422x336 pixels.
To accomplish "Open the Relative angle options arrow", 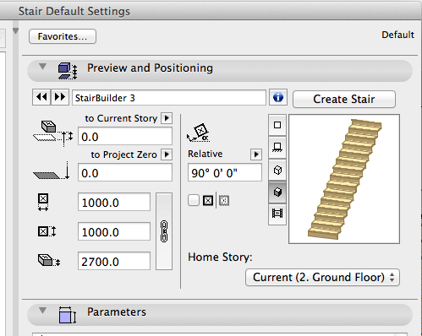I will tap(256, 154).
